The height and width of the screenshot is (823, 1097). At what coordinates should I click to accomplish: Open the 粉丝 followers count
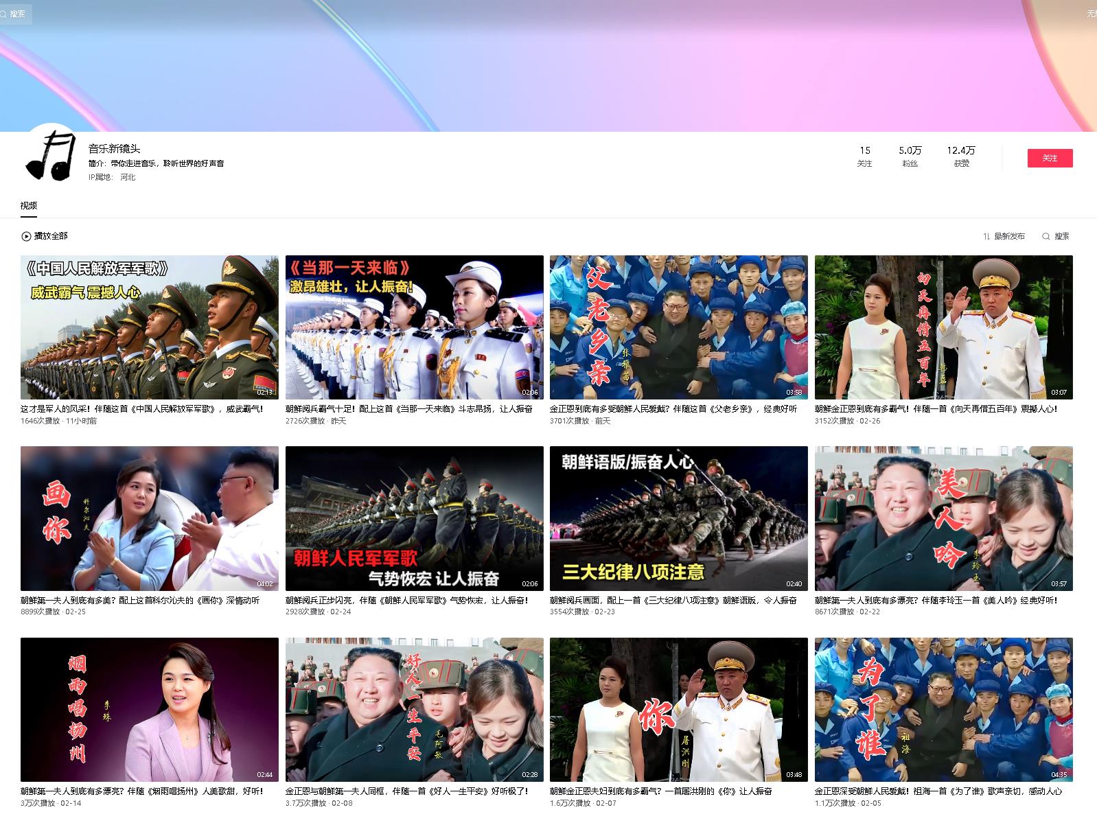coord(910,157)
